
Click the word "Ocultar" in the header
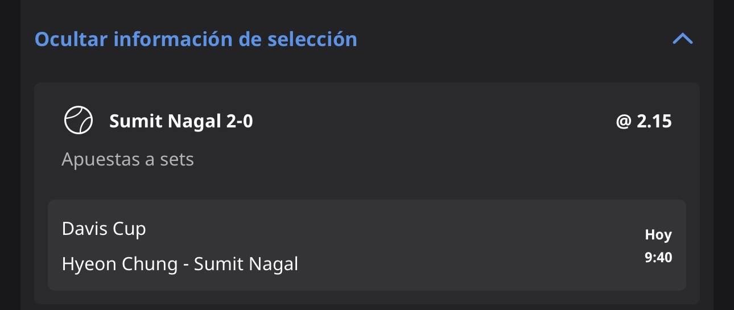71,39
